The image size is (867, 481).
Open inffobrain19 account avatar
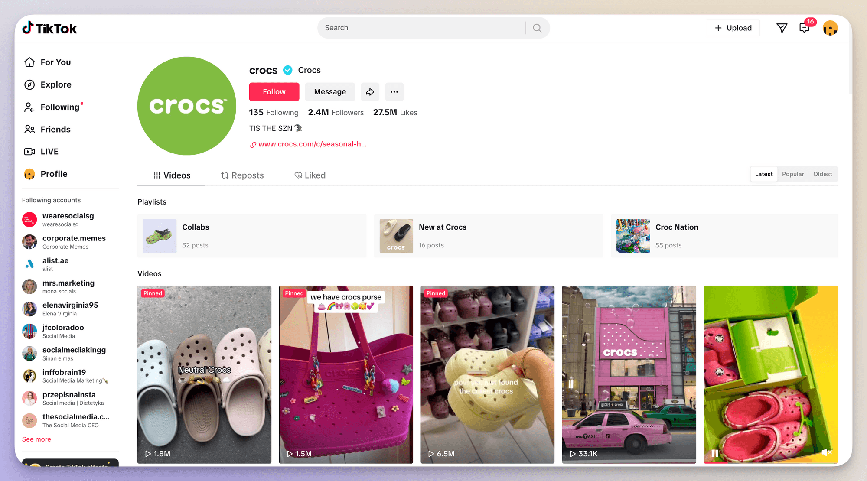click(x=29, y=376)
